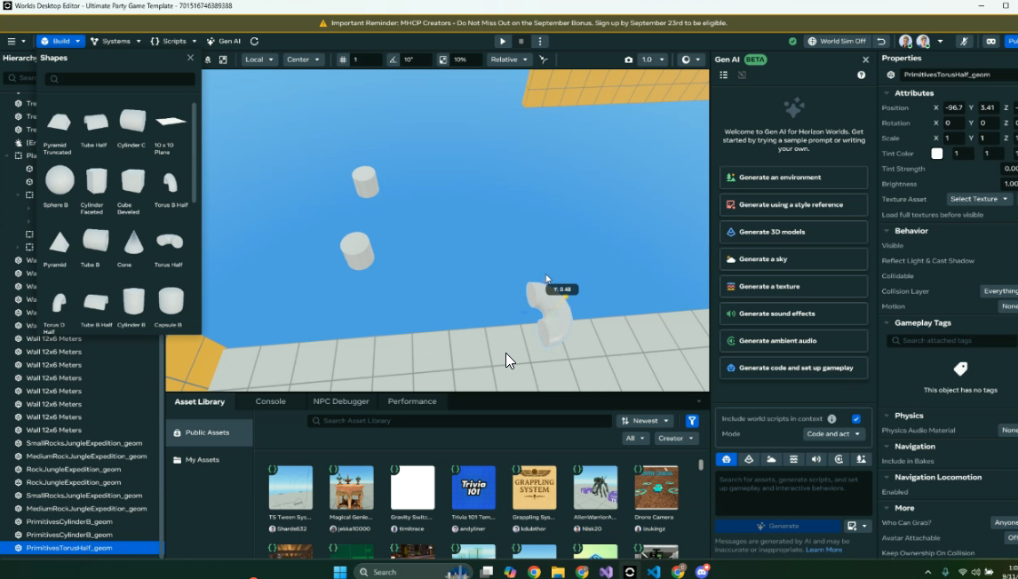
Task: Open the Select Texture dropdown
Action: click(979, 199)
